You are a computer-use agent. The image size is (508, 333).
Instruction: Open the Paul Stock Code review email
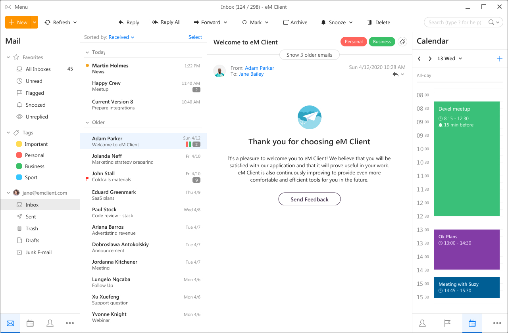pyautogui.click(x=143, y=212)
